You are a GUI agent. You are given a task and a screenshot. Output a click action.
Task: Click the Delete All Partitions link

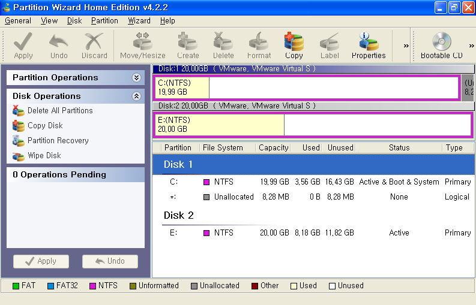pos(60,111)
